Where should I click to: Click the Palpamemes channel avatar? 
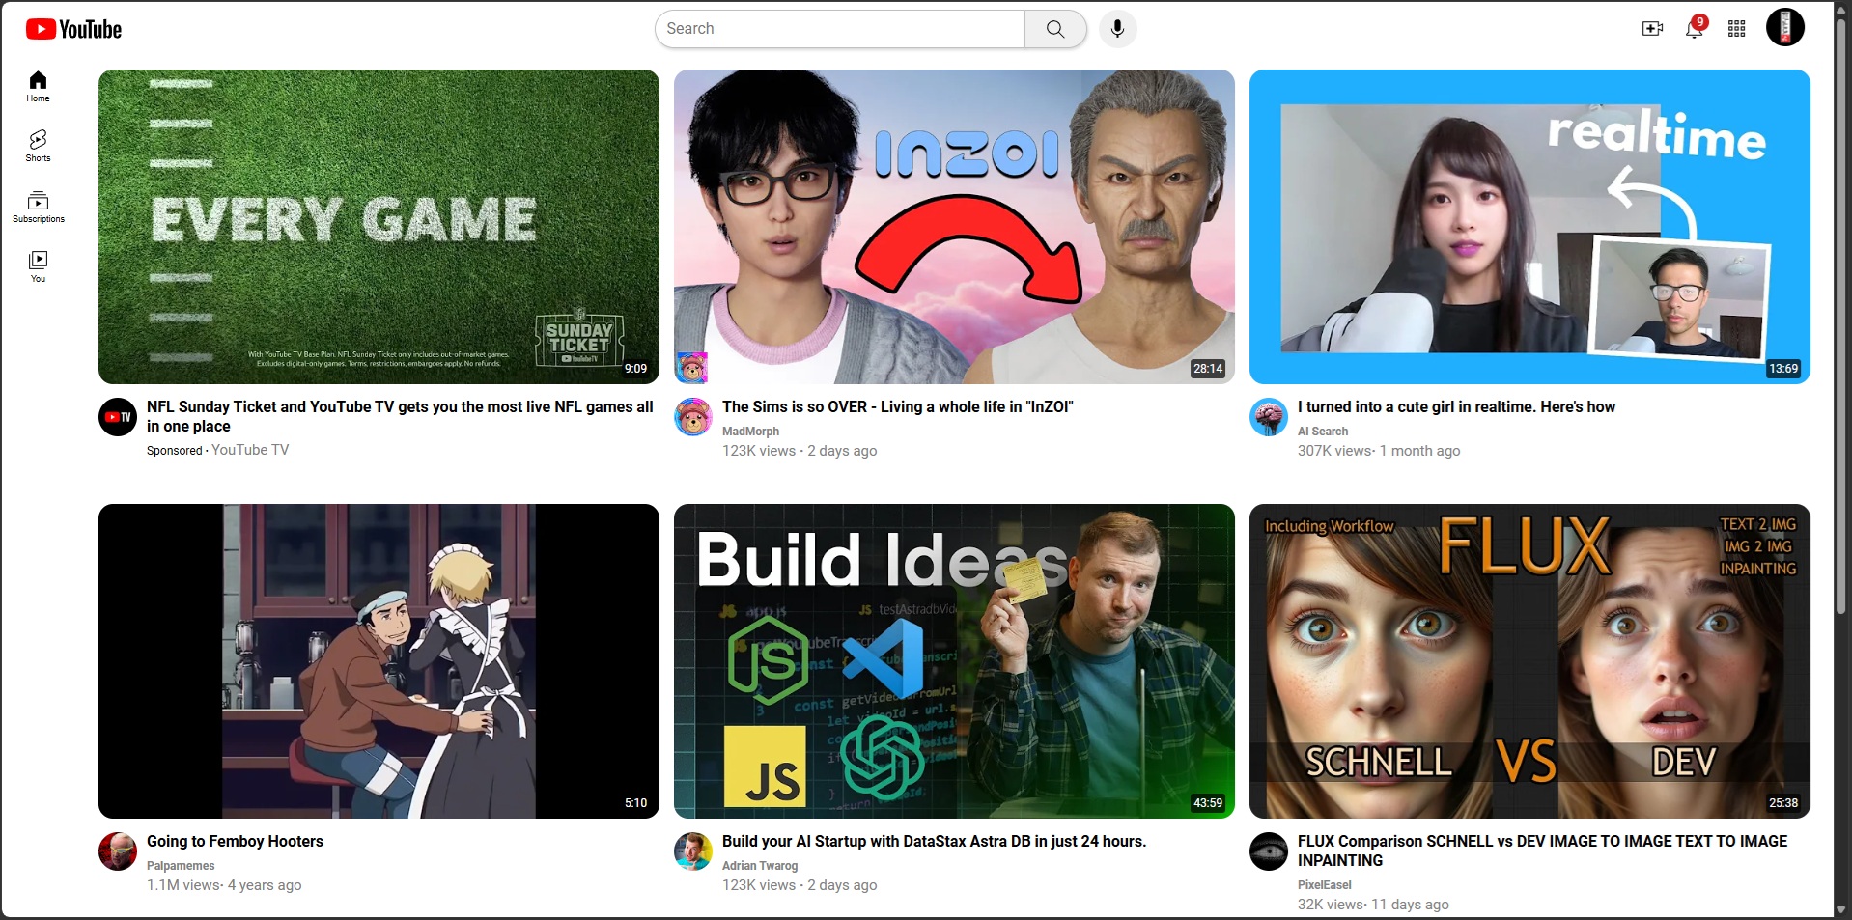[x=118, y=851]
